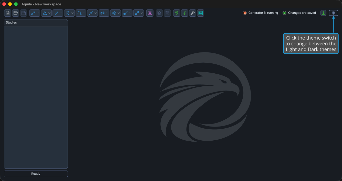Open the green location pin tool
Screen dimensions: 342x181
coord(177,13)
